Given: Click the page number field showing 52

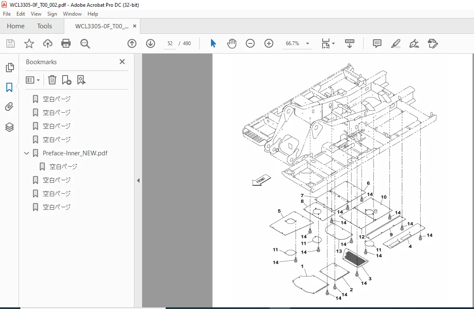Looking at the screenshot, I should pyautogui.click(x=170, y=43).
